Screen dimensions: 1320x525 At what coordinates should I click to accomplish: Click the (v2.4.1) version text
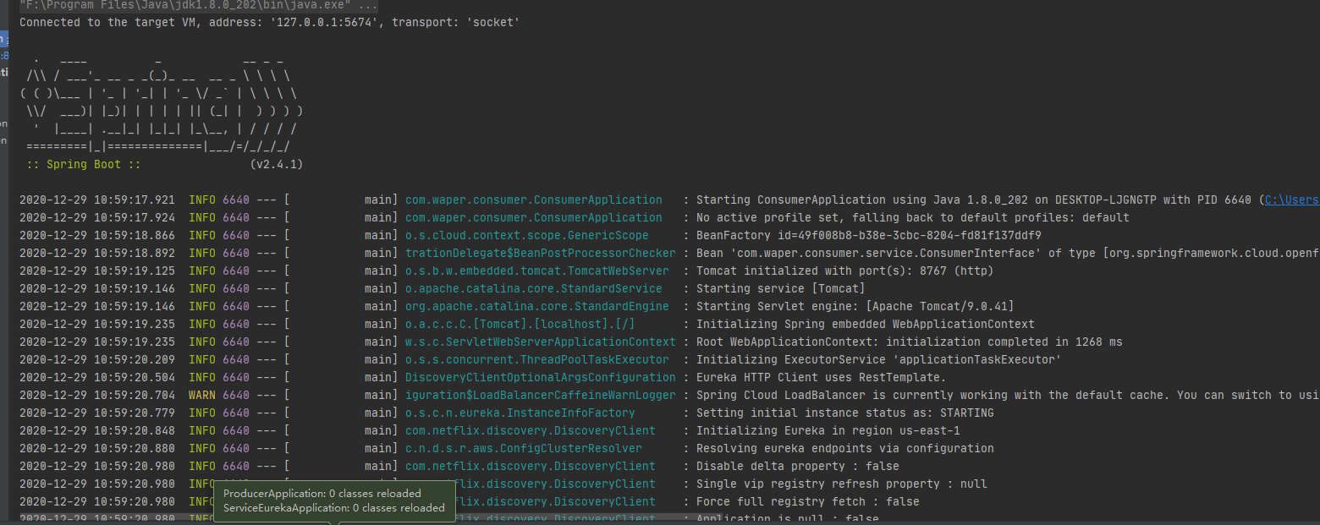(277, 164)
